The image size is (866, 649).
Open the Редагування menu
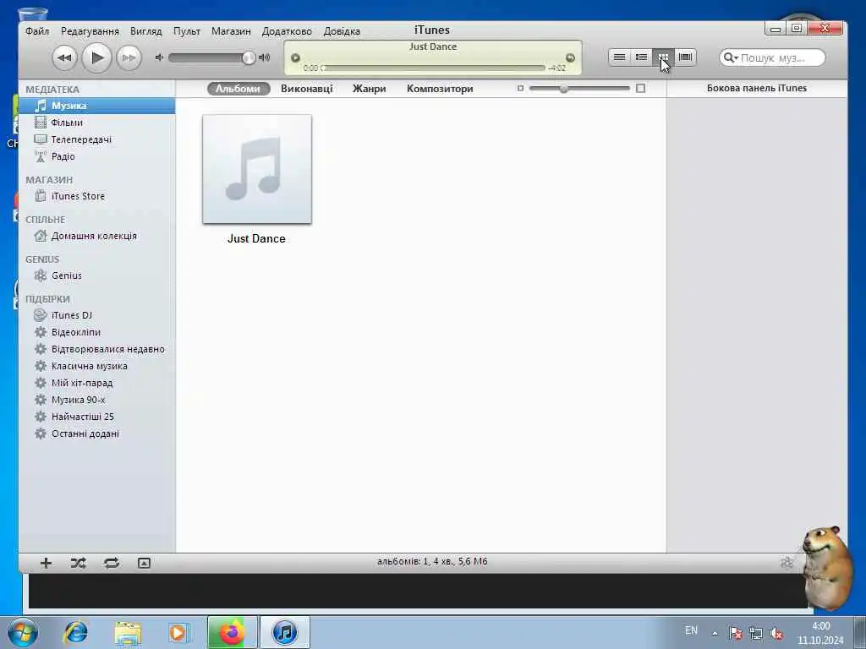tap(90, 31)
